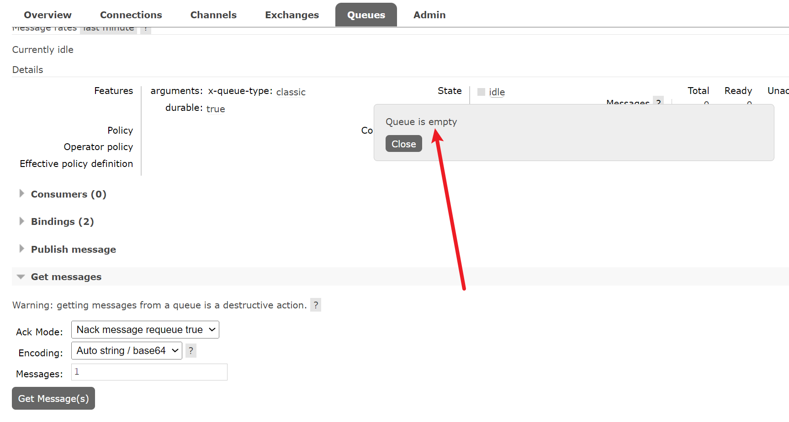Expand the Consumers (0) section
Screen dimensions: 789x422
click(x=68, y=194)
